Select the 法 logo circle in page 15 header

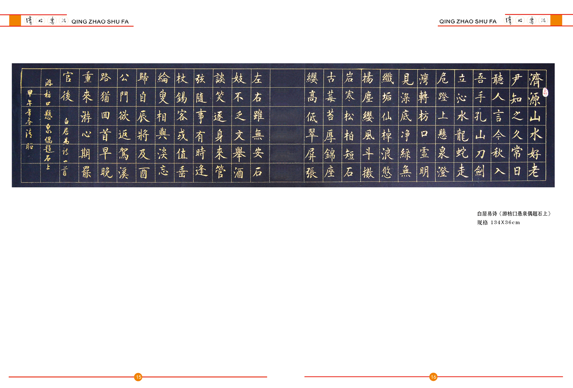click(x=63, y=20)
